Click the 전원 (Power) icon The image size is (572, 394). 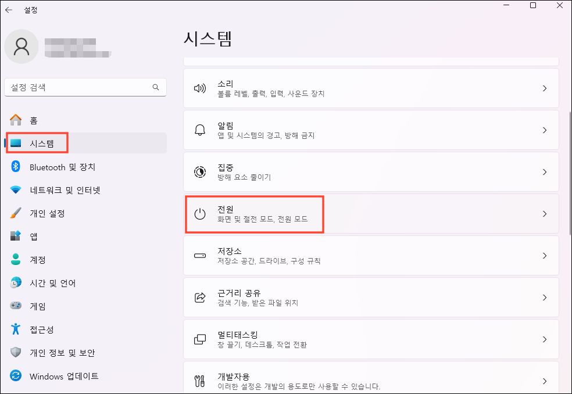click(200, 213)
